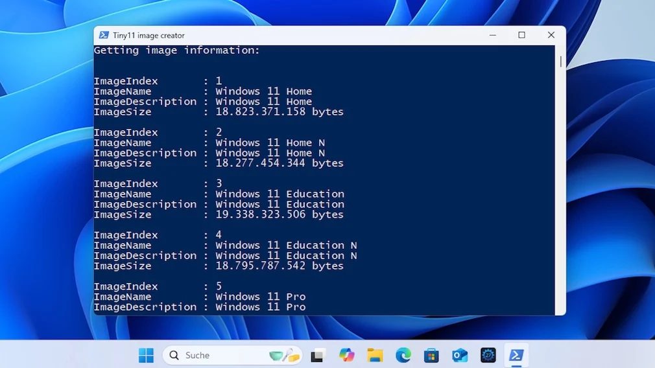This screenshot has height=368, width=655.
Task: Maximize the Tiny11 image creator window
Action: tap(522, 36)
